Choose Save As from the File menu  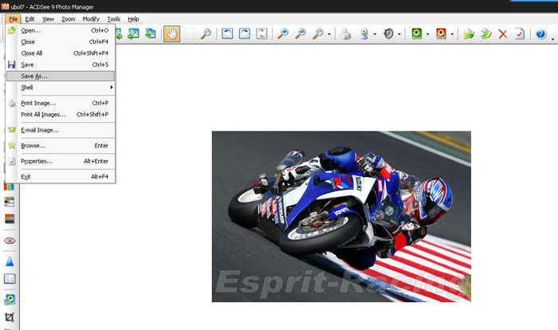point(34,76)
